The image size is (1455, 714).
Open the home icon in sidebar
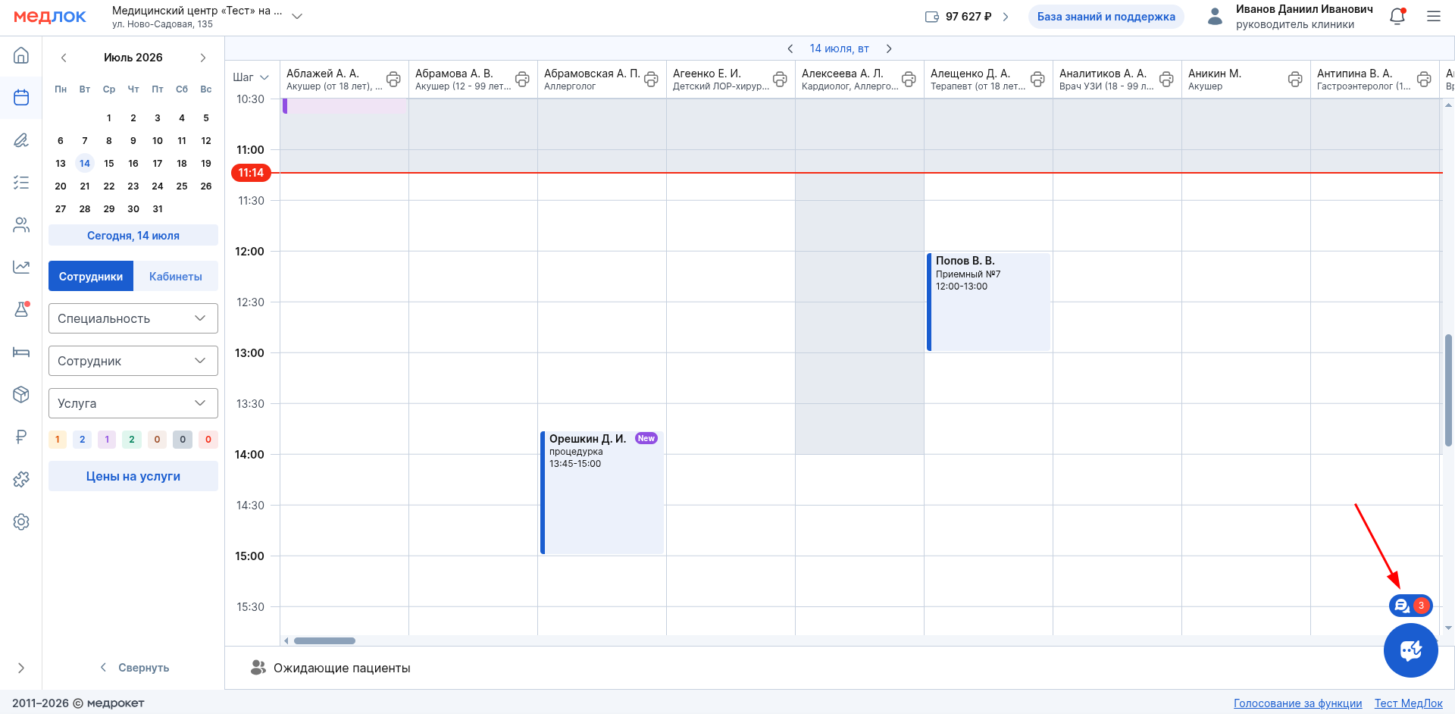tap(21, 55)
